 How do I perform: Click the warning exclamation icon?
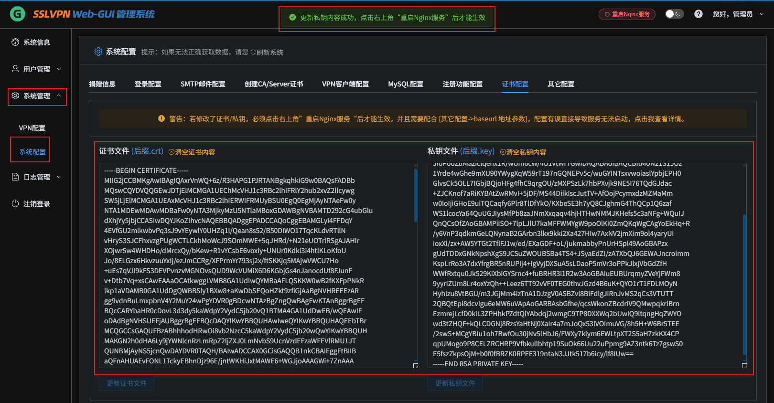(x=161, y=118)
